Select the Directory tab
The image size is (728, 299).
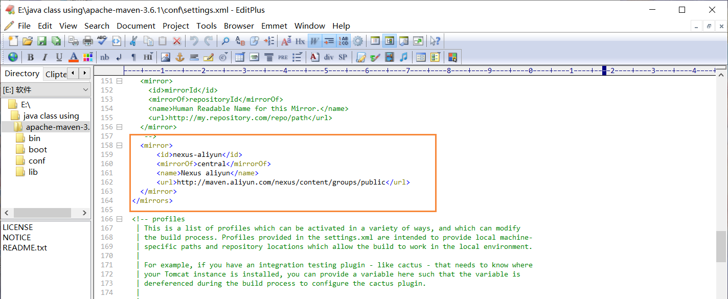click(x=22, y=74)
